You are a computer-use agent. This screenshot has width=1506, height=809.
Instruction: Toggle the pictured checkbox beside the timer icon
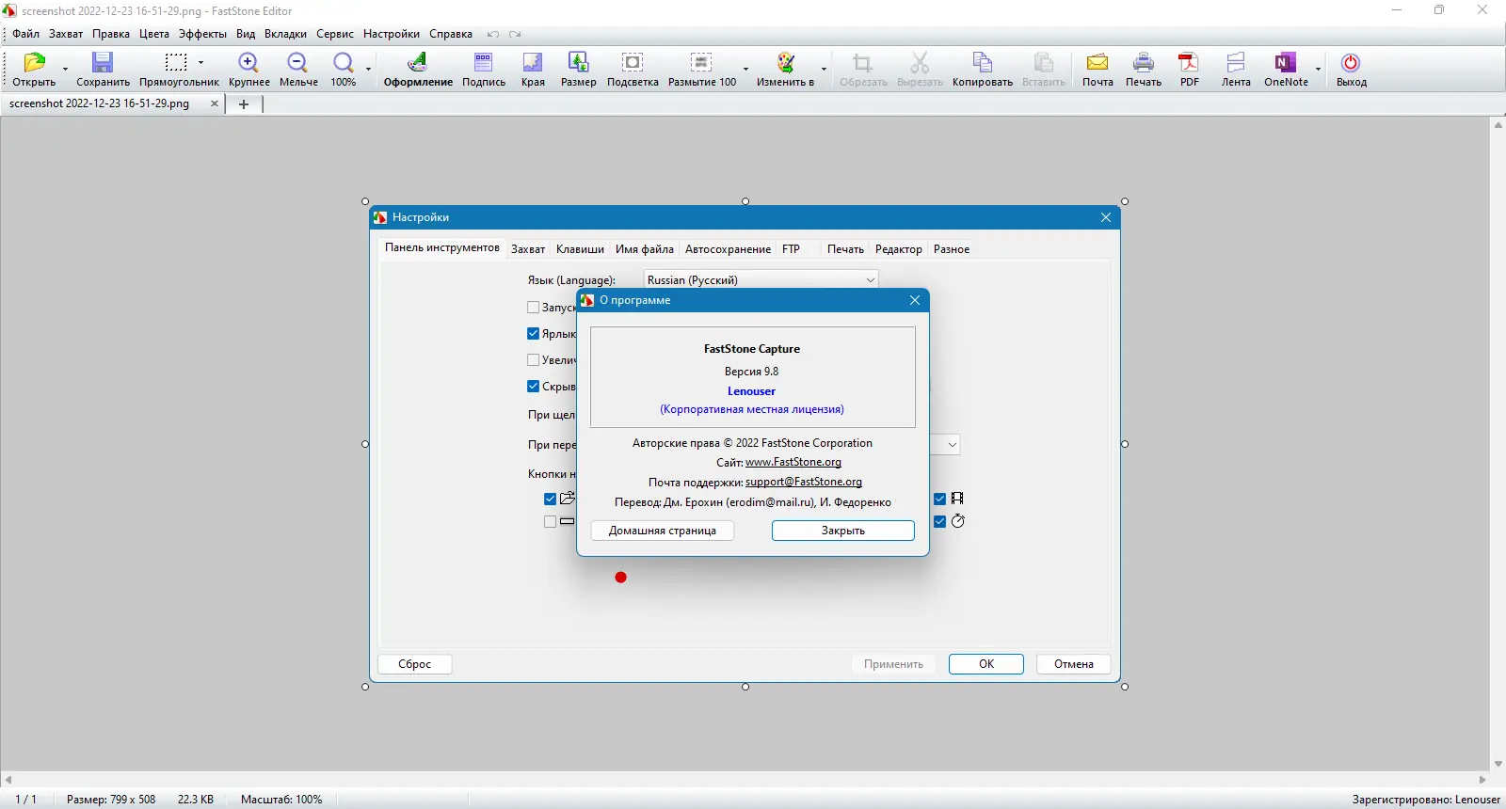[x=940, y=522]
